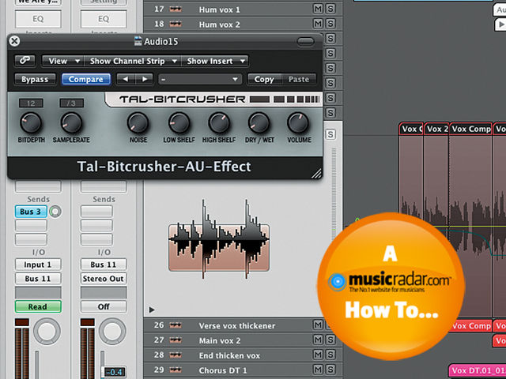Click the Compare button
This screenshot has height=379, width=506.
pyautogui.click(x=86, y=79)
